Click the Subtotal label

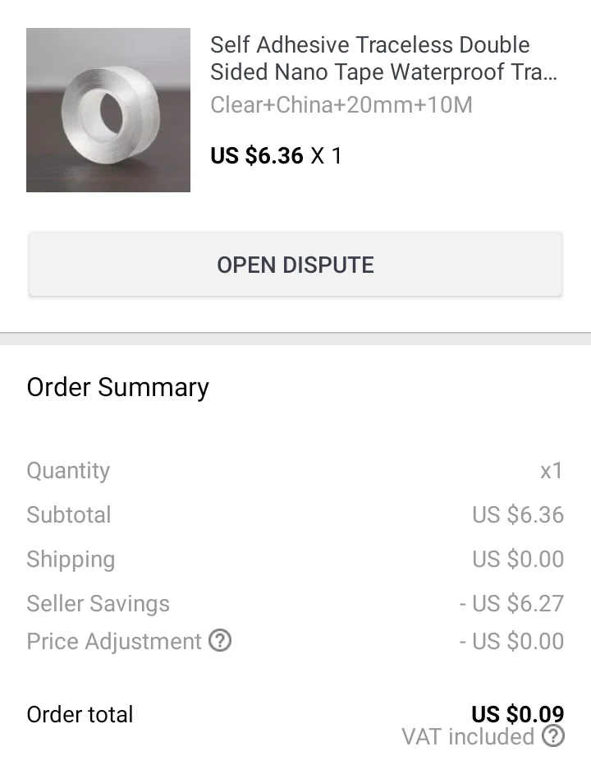(x=69, y=515)
